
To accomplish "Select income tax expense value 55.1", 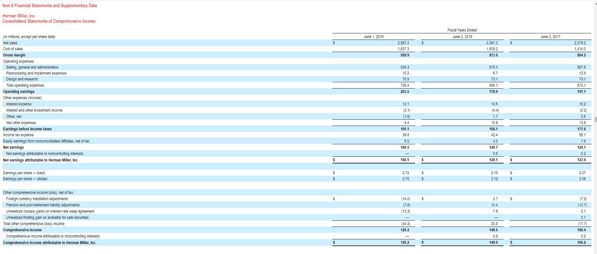I will click(582, 135).
